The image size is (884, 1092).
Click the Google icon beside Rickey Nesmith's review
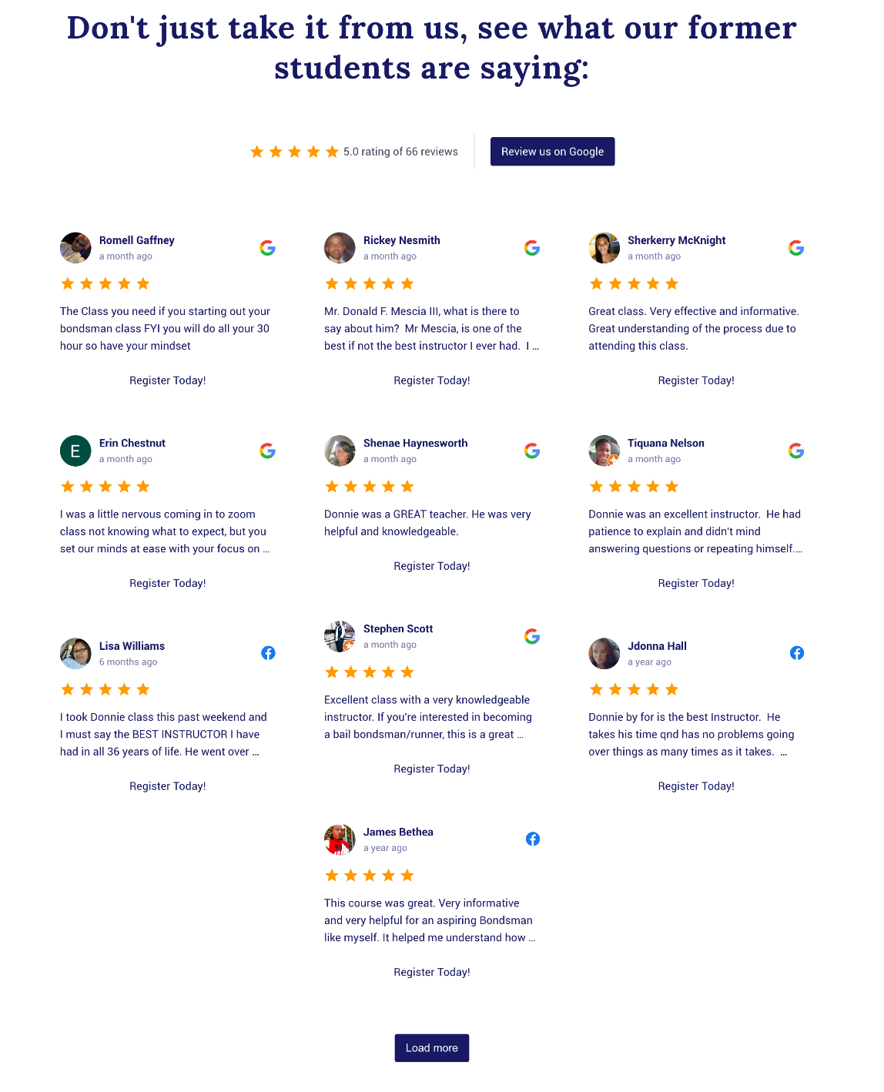(x=532, y=248)
